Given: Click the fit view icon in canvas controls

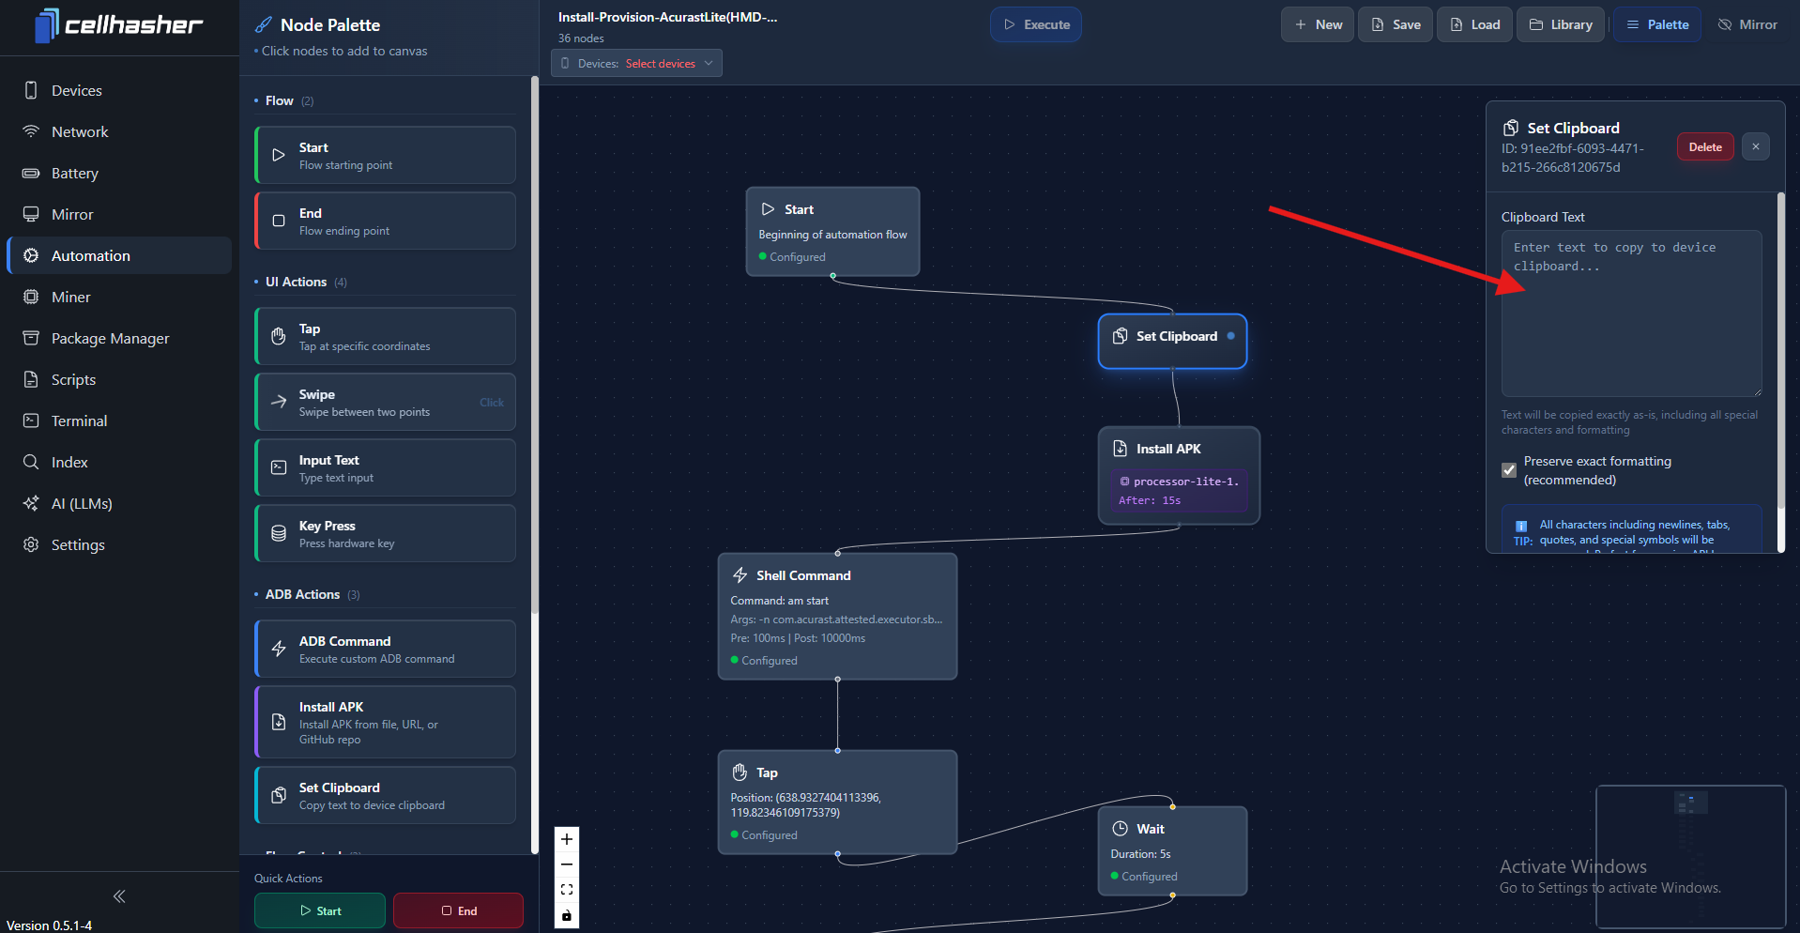Looking at the screenshot, I should point(567,890).
